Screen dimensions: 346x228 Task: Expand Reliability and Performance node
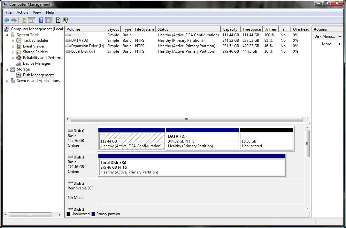pos(13,58)
